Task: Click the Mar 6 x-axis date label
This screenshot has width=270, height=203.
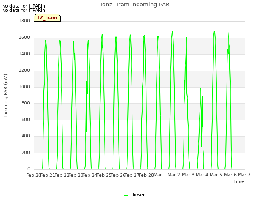Action: point(230,175)
